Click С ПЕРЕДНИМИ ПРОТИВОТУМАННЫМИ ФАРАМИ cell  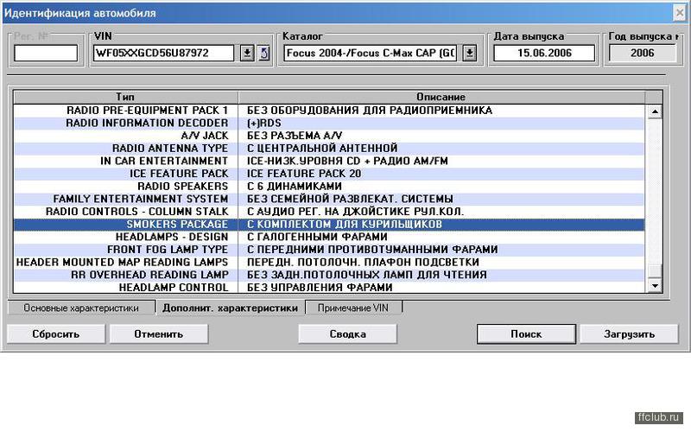click(441, 250)
